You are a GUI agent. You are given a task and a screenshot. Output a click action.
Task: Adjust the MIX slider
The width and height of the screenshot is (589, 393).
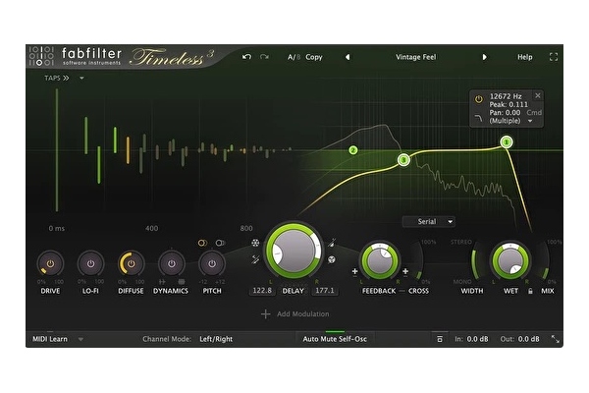pyautogui.click(x=545, y=260)
